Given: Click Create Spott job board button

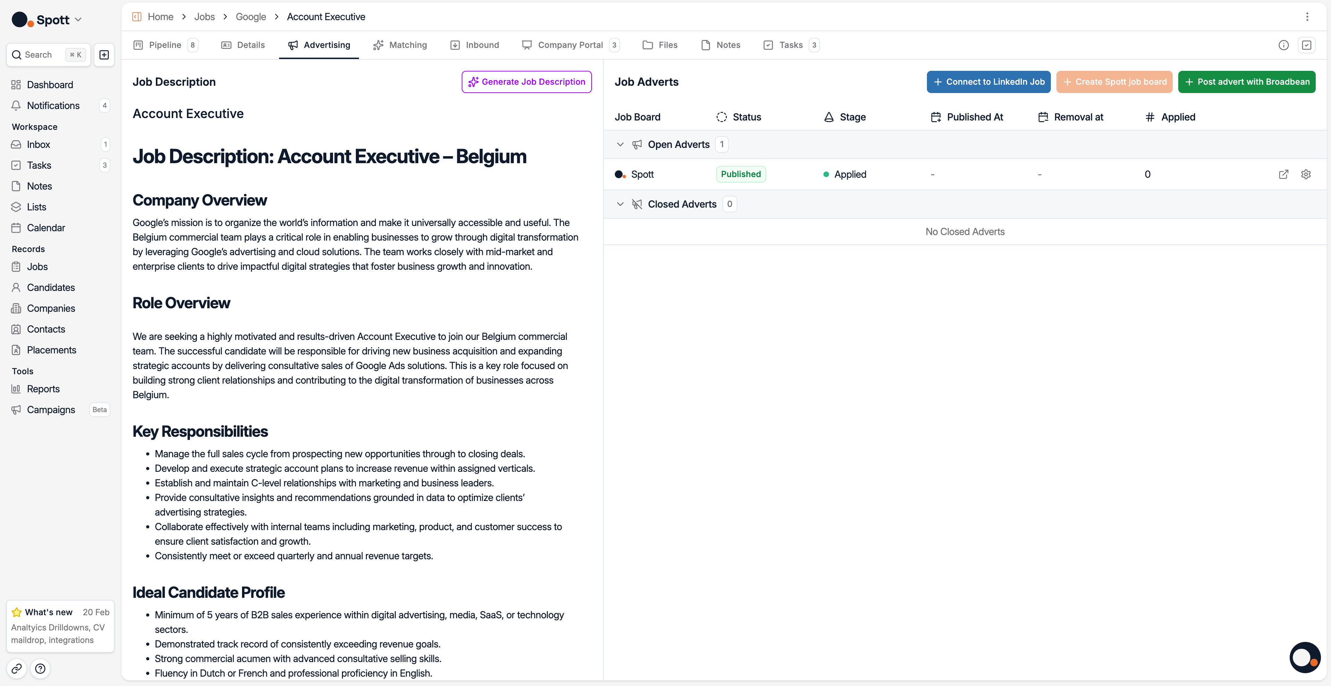Looking at the screenshot, I should click(1114, 82).
